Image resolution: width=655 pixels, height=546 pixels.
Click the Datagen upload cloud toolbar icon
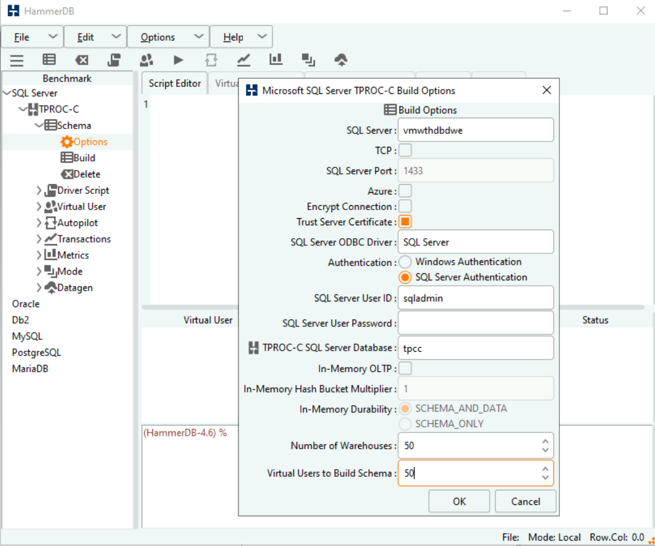[x=341, y=60]
